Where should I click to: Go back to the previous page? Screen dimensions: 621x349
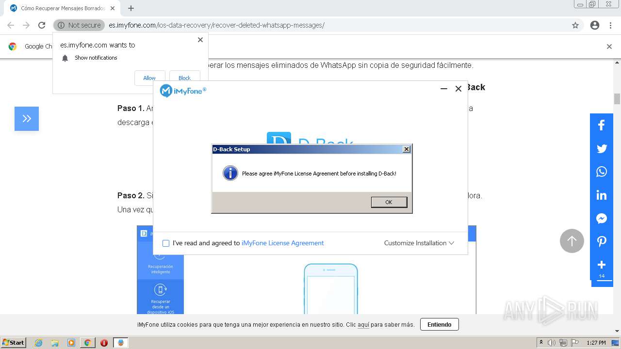point(11,25)
